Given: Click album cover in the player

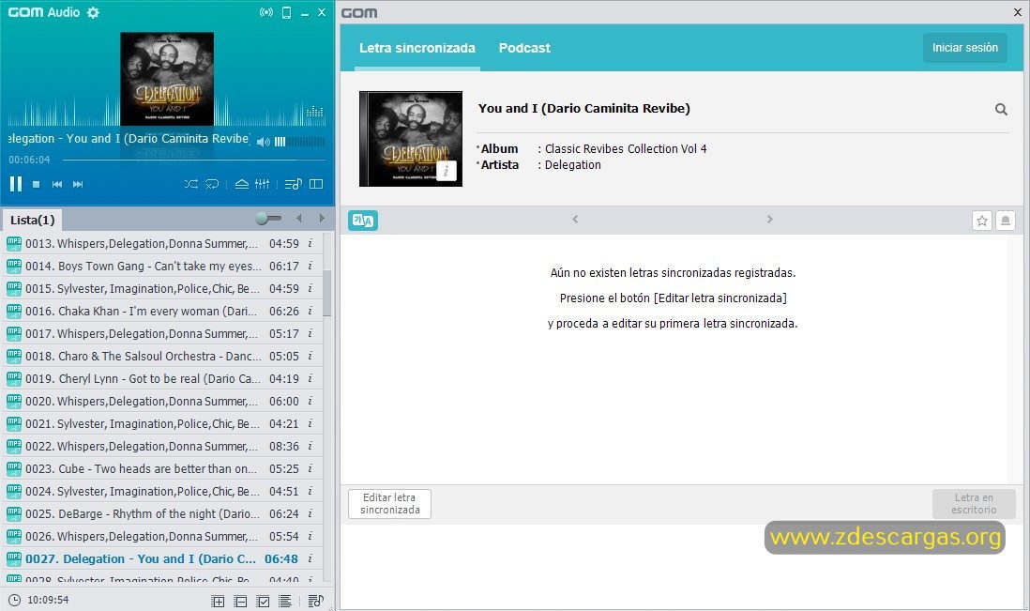Looking at the screenshot, I should (167, 79).
